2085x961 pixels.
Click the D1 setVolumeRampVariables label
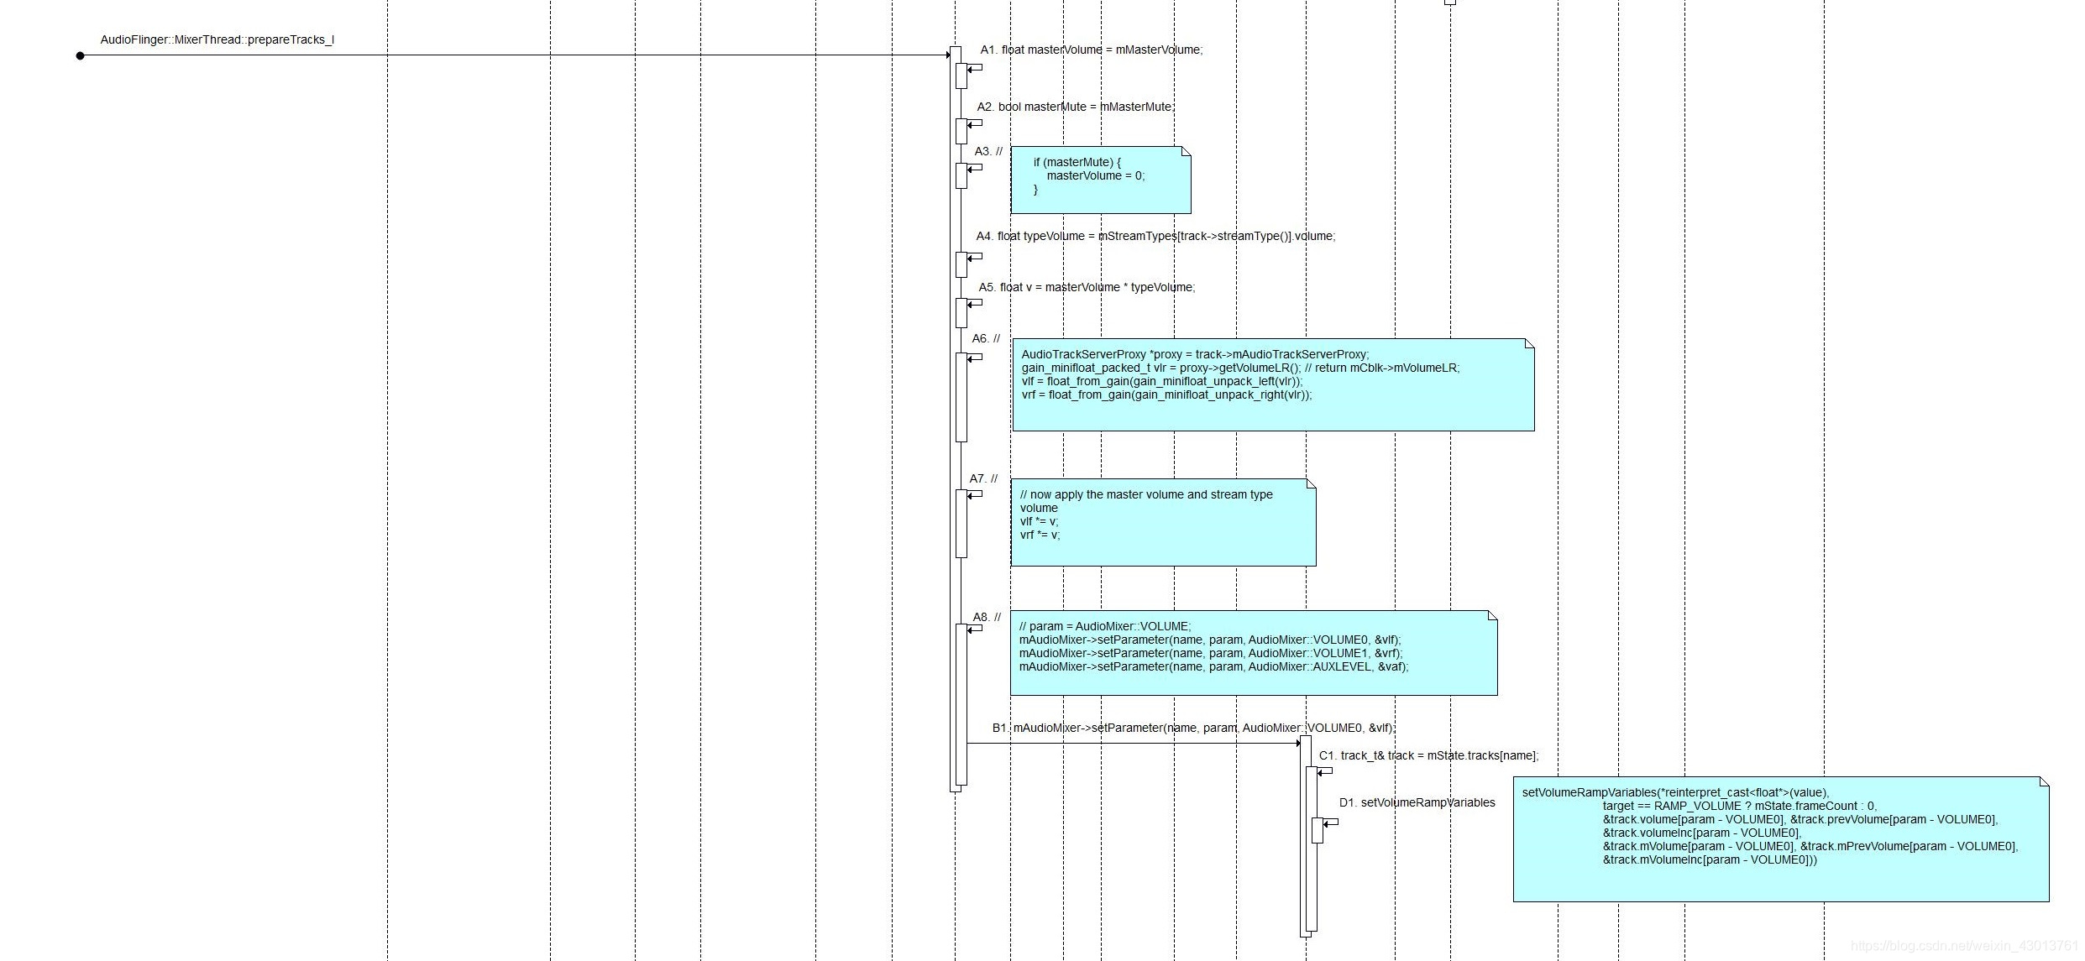1417,802
